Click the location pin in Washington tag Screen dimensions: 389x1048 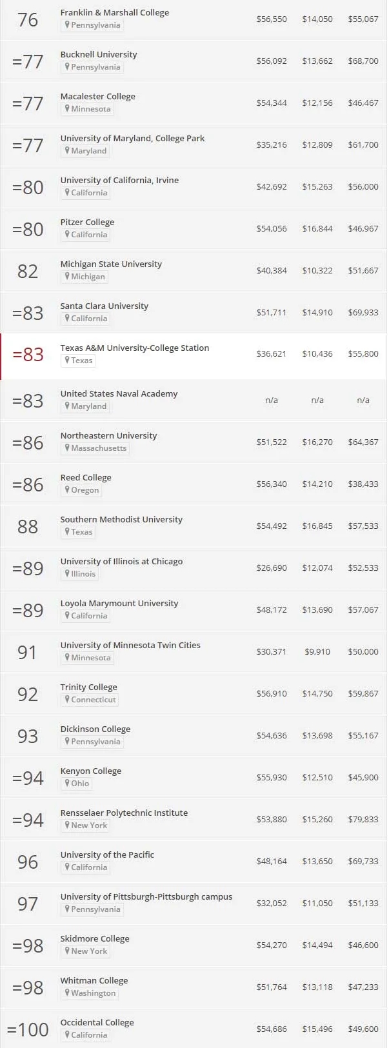pos(67,993)
